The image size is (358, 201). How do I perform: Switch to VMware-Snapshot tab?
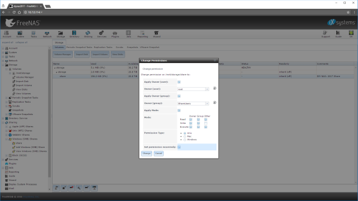(x=149, y=47)
